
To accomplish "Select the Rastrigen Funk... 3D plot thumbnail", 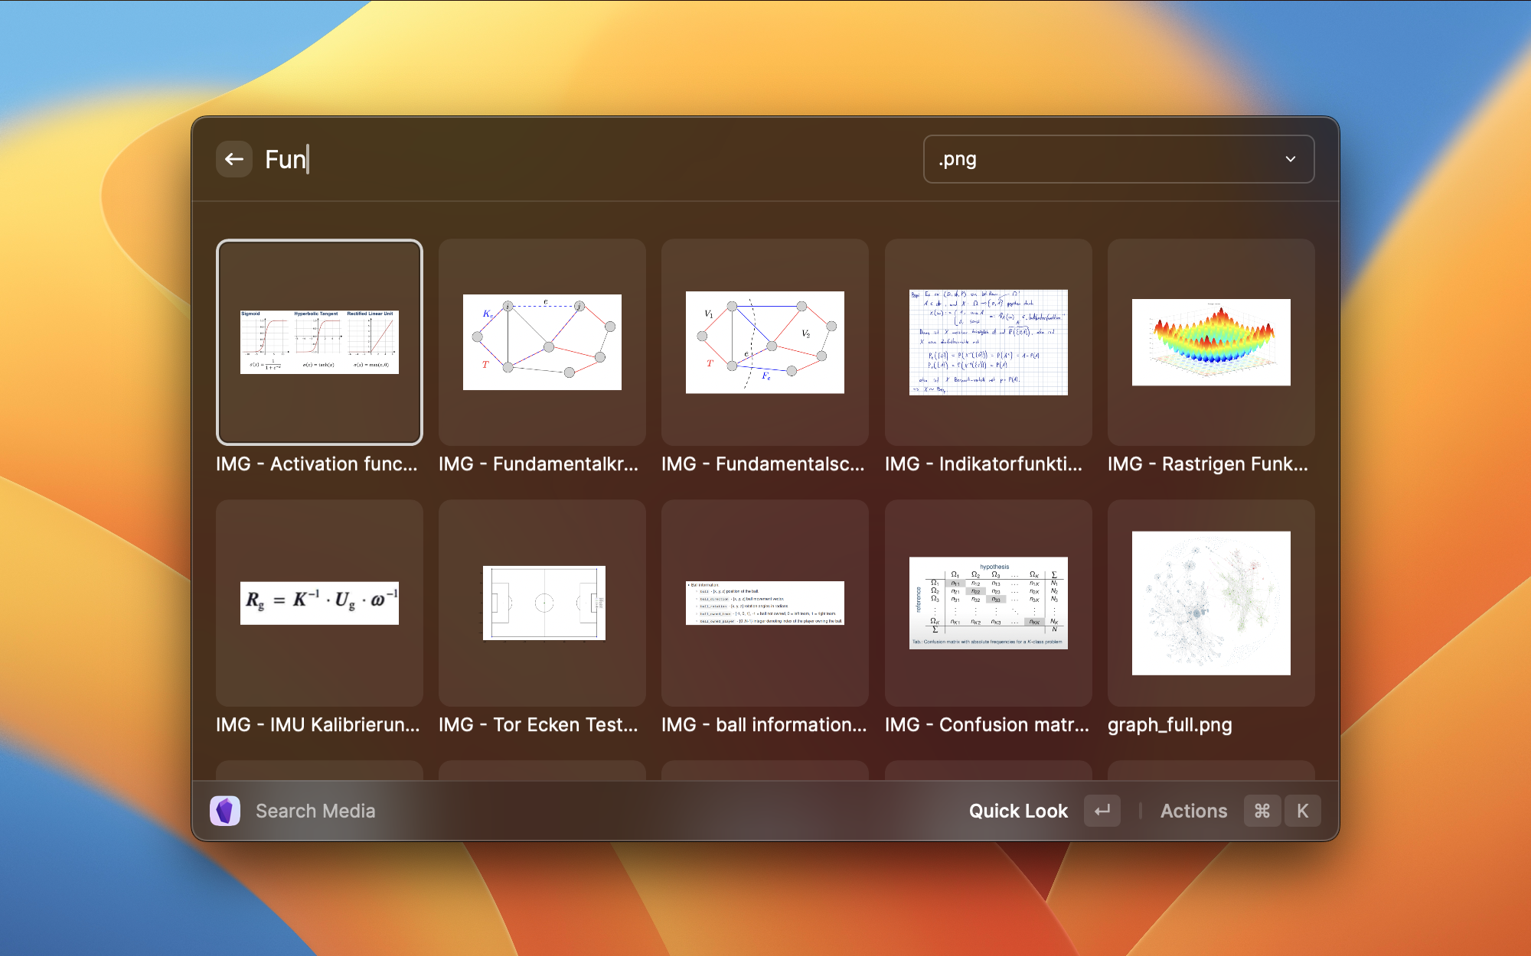I will coord(1211,342).
